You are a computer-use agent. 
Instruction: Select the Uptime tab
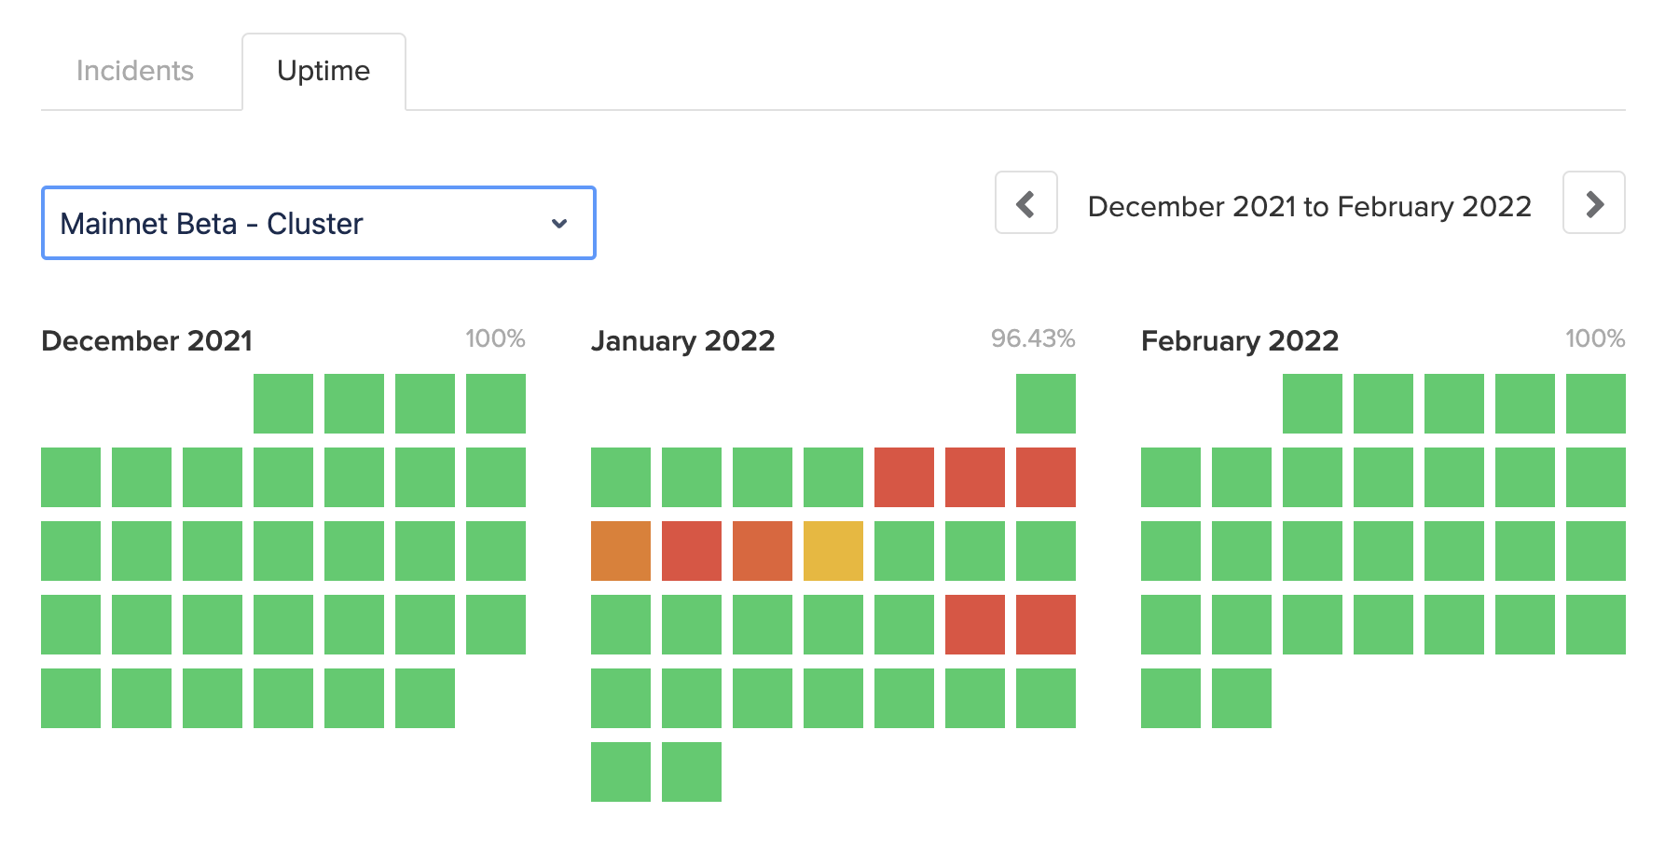[x=323, y=71]
